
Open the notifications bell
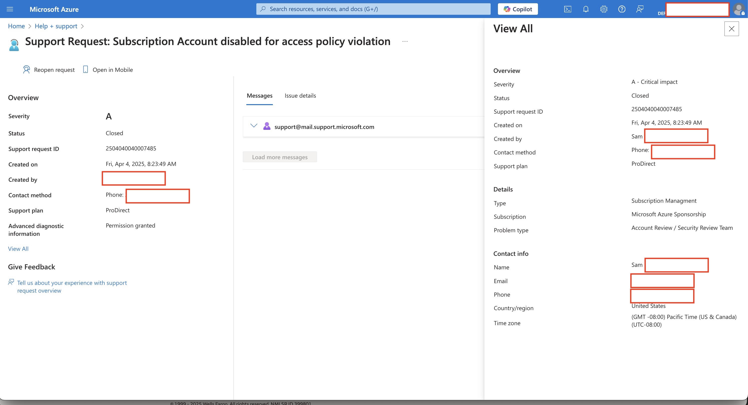pyautogui.click(x=585, y=9)
